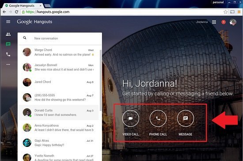243x161 pixels.
Task: Click the New conversation search field
Action: pyautogui.click(x=60, y=38)
